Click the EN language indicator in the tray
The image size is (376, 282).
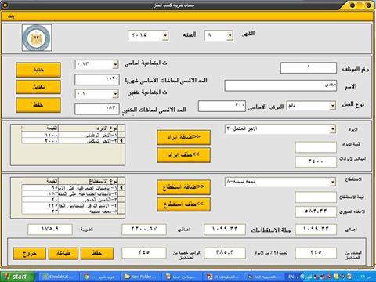[291, 277]
